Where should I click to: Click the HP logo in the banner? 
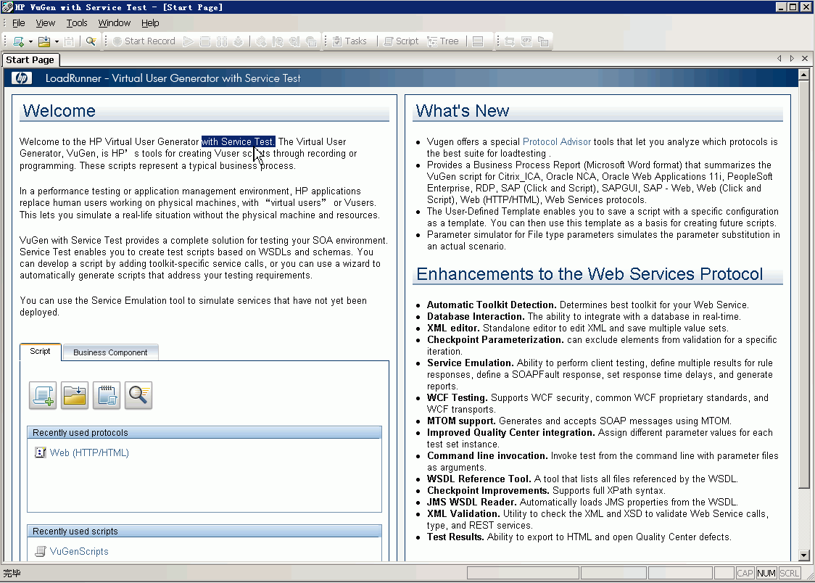pos(22,78)
